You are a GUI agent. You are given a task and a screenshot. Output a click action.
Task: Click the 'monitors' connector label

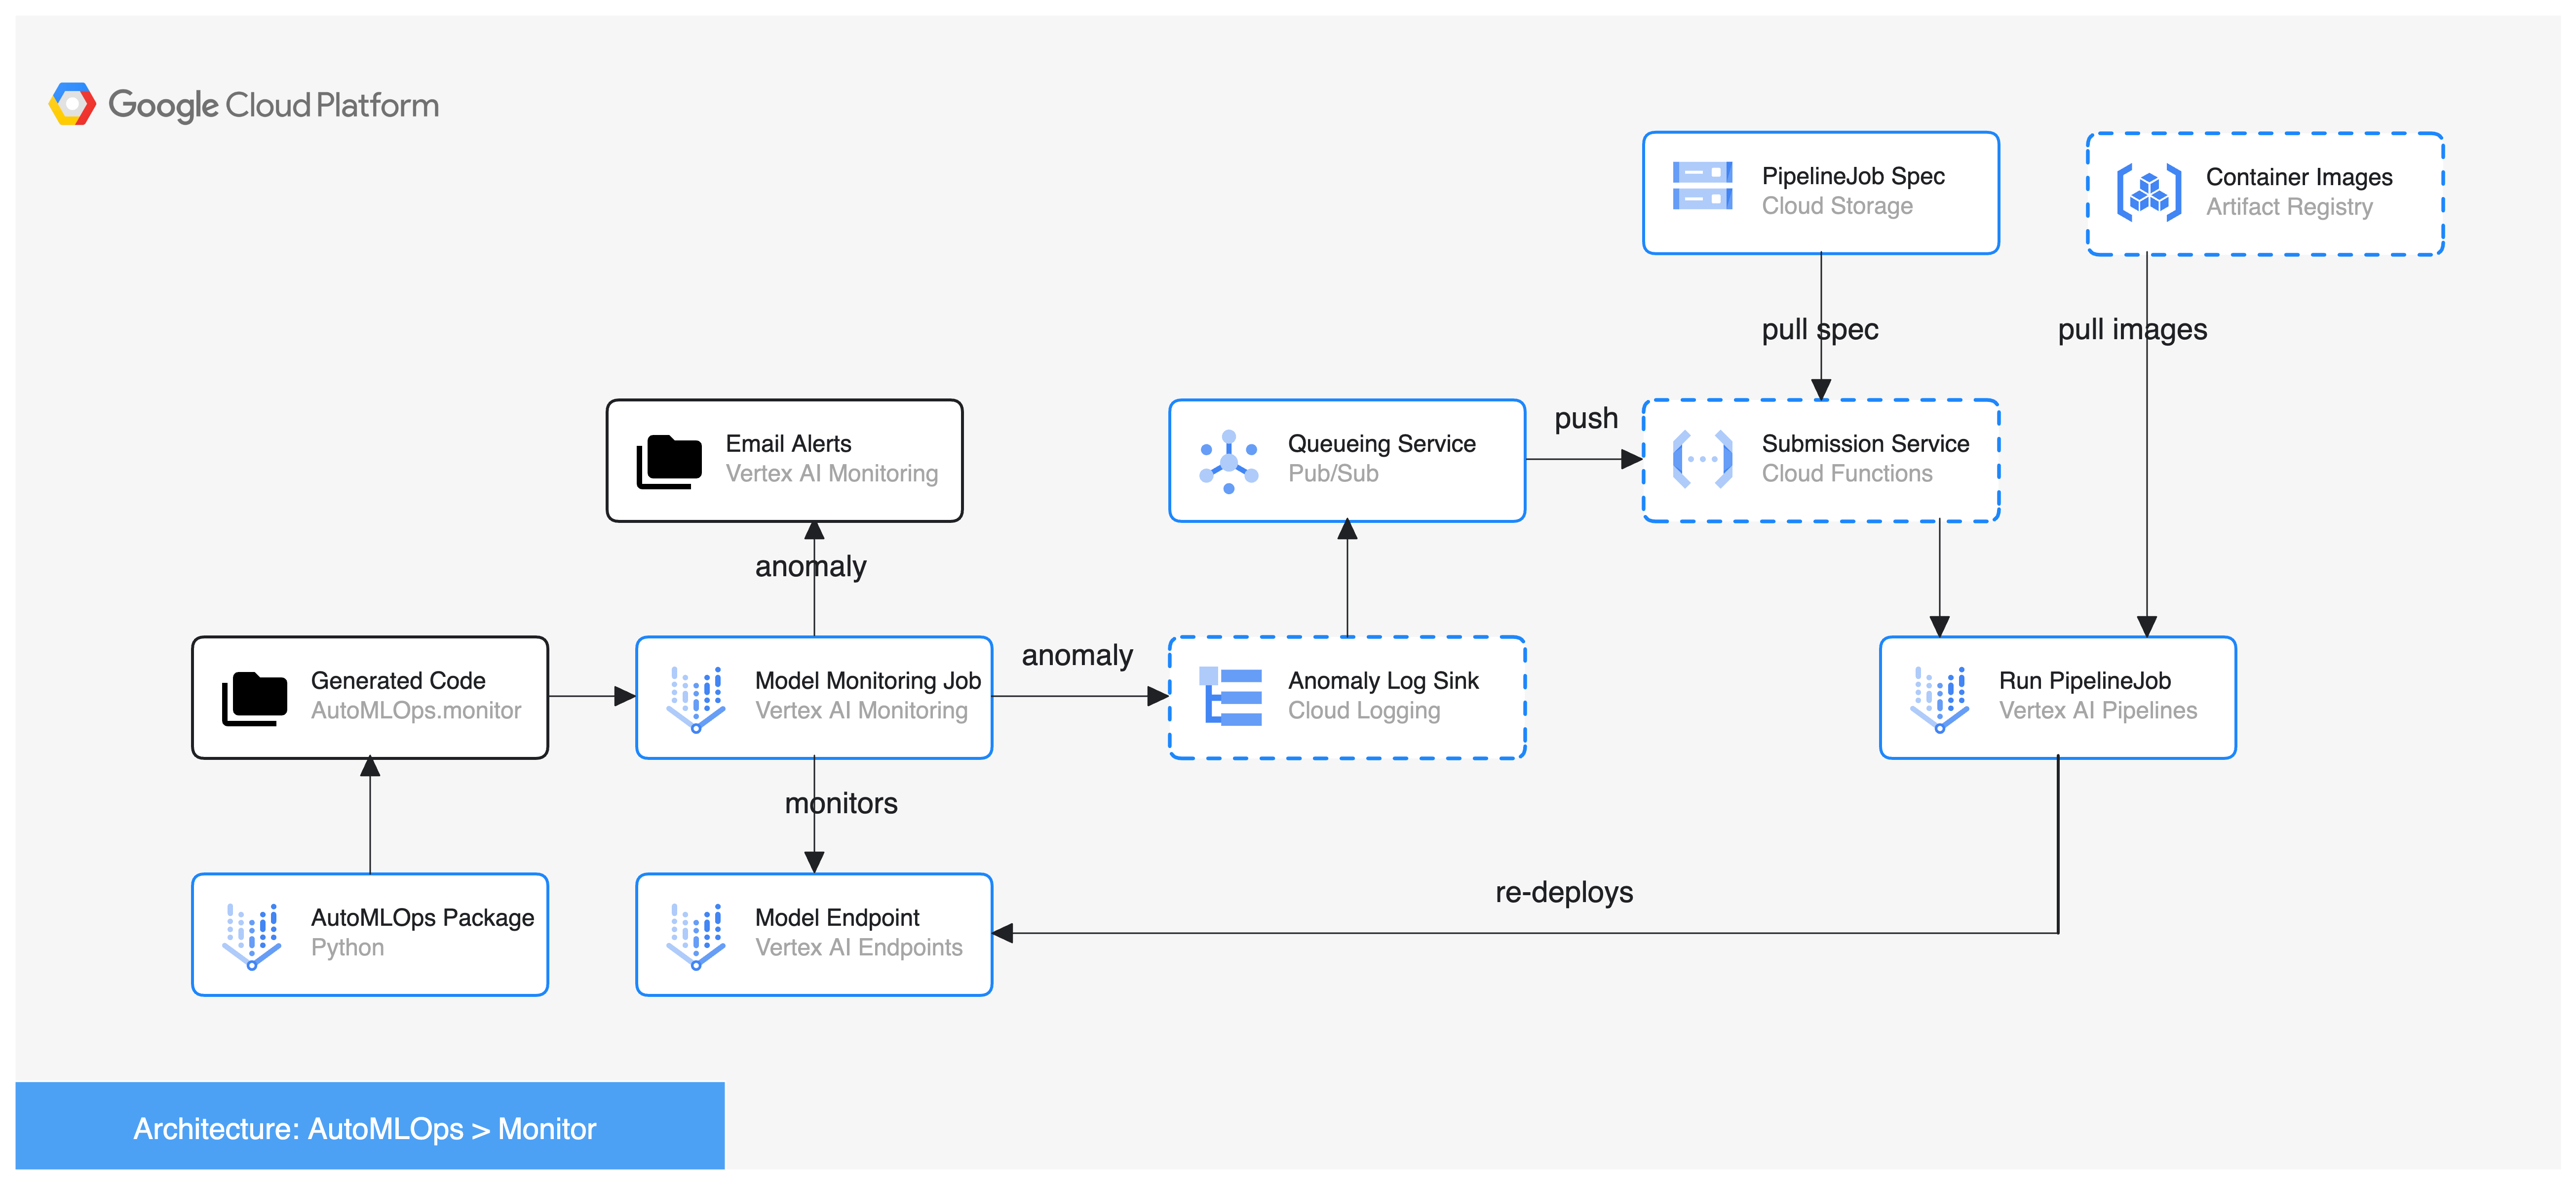840,803
